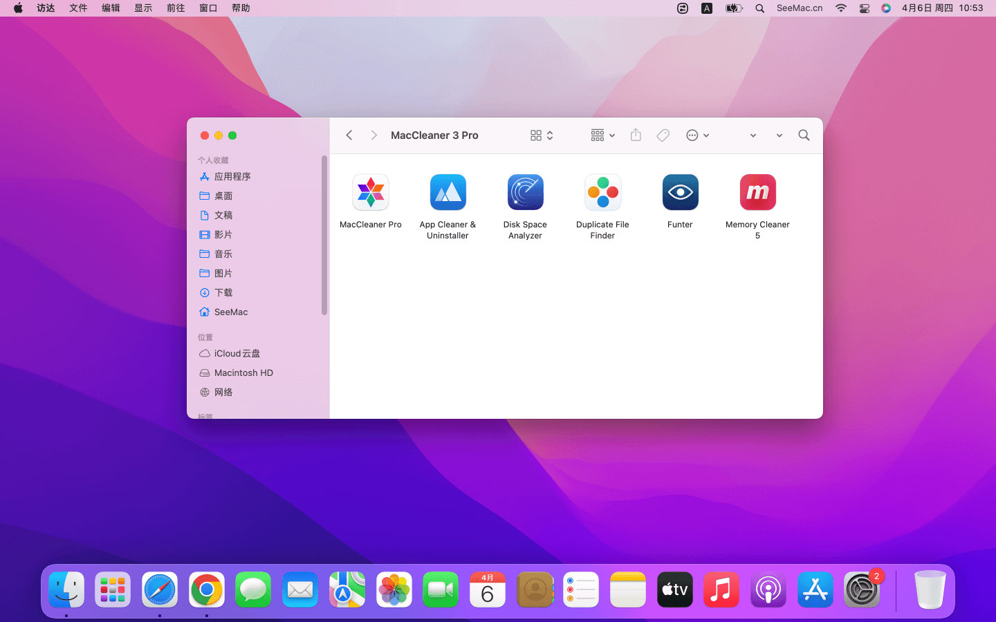Select the Funter app icon

pyautogui.click(x=681, y=192)
